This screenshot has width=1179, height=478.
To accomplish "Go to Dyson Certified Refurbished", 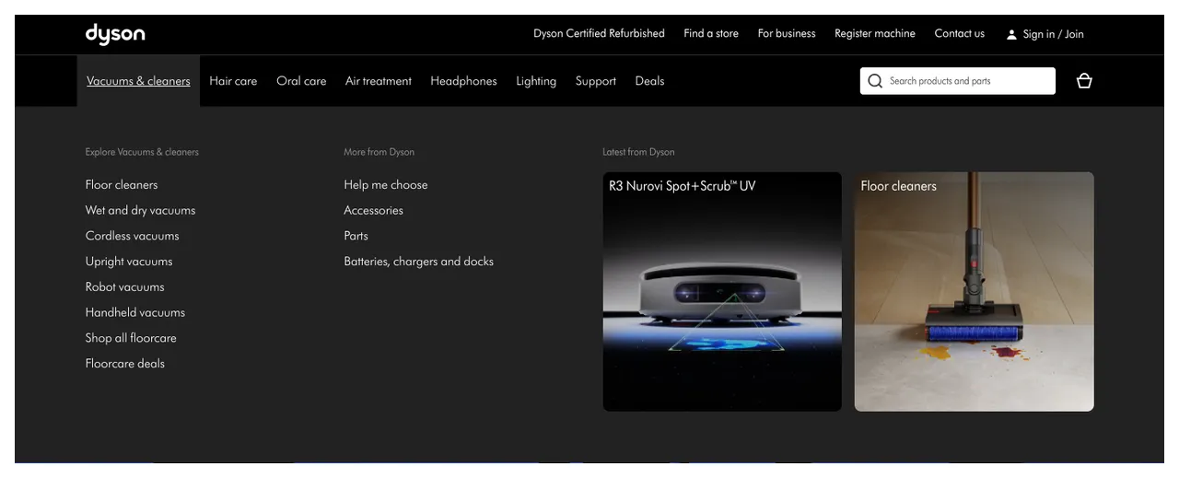I will [599, 33].
